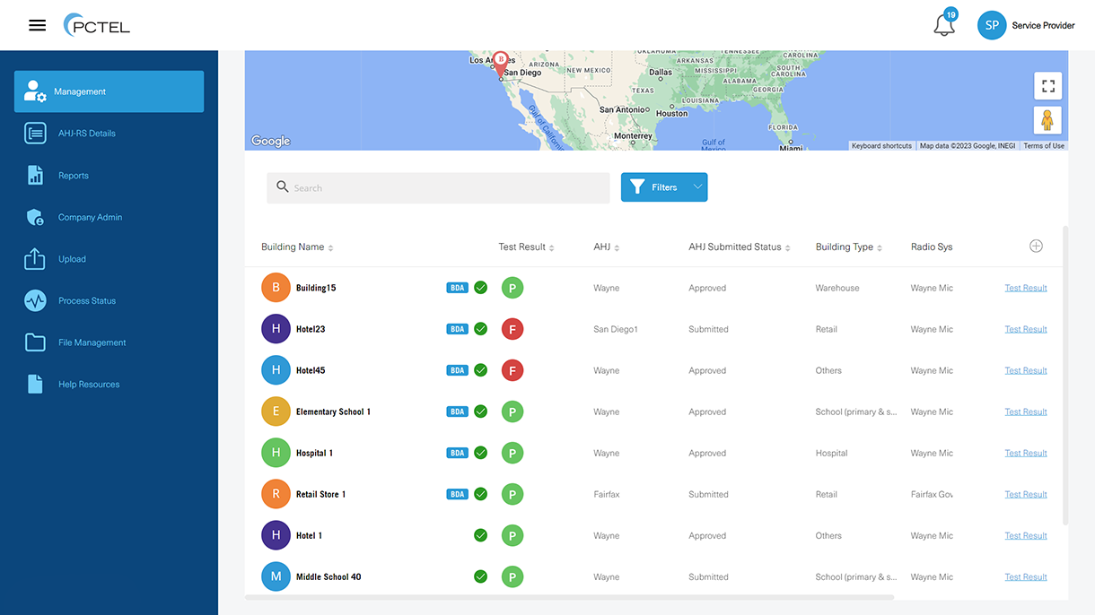This screenshot has height=615, width=1095.
Task: Open the notifications bell
Action: click(943, 25)
